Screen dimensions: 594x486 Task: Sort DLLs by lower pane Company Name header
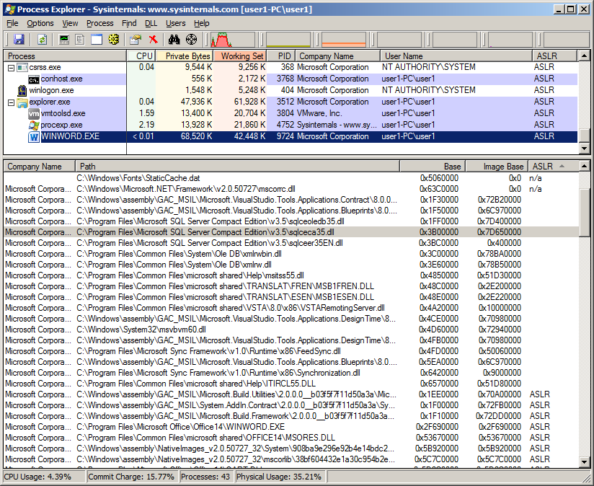pyautogui.click(x=40, y=167)
